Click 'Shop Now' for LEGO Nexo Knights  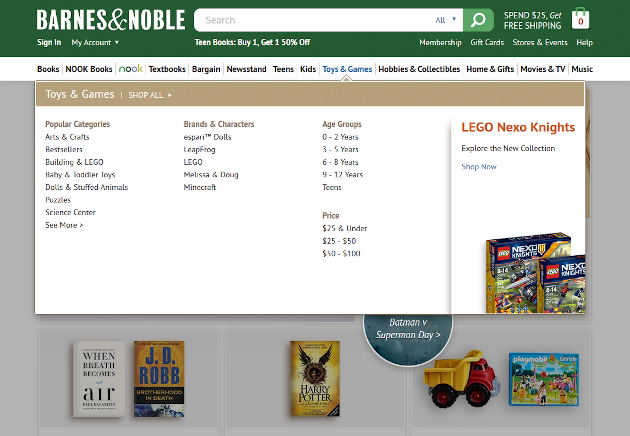(x=479, y=167)
